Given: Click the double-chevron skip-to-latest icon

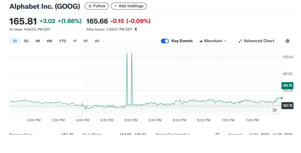Looking at the screenshot, I should 275,110.
